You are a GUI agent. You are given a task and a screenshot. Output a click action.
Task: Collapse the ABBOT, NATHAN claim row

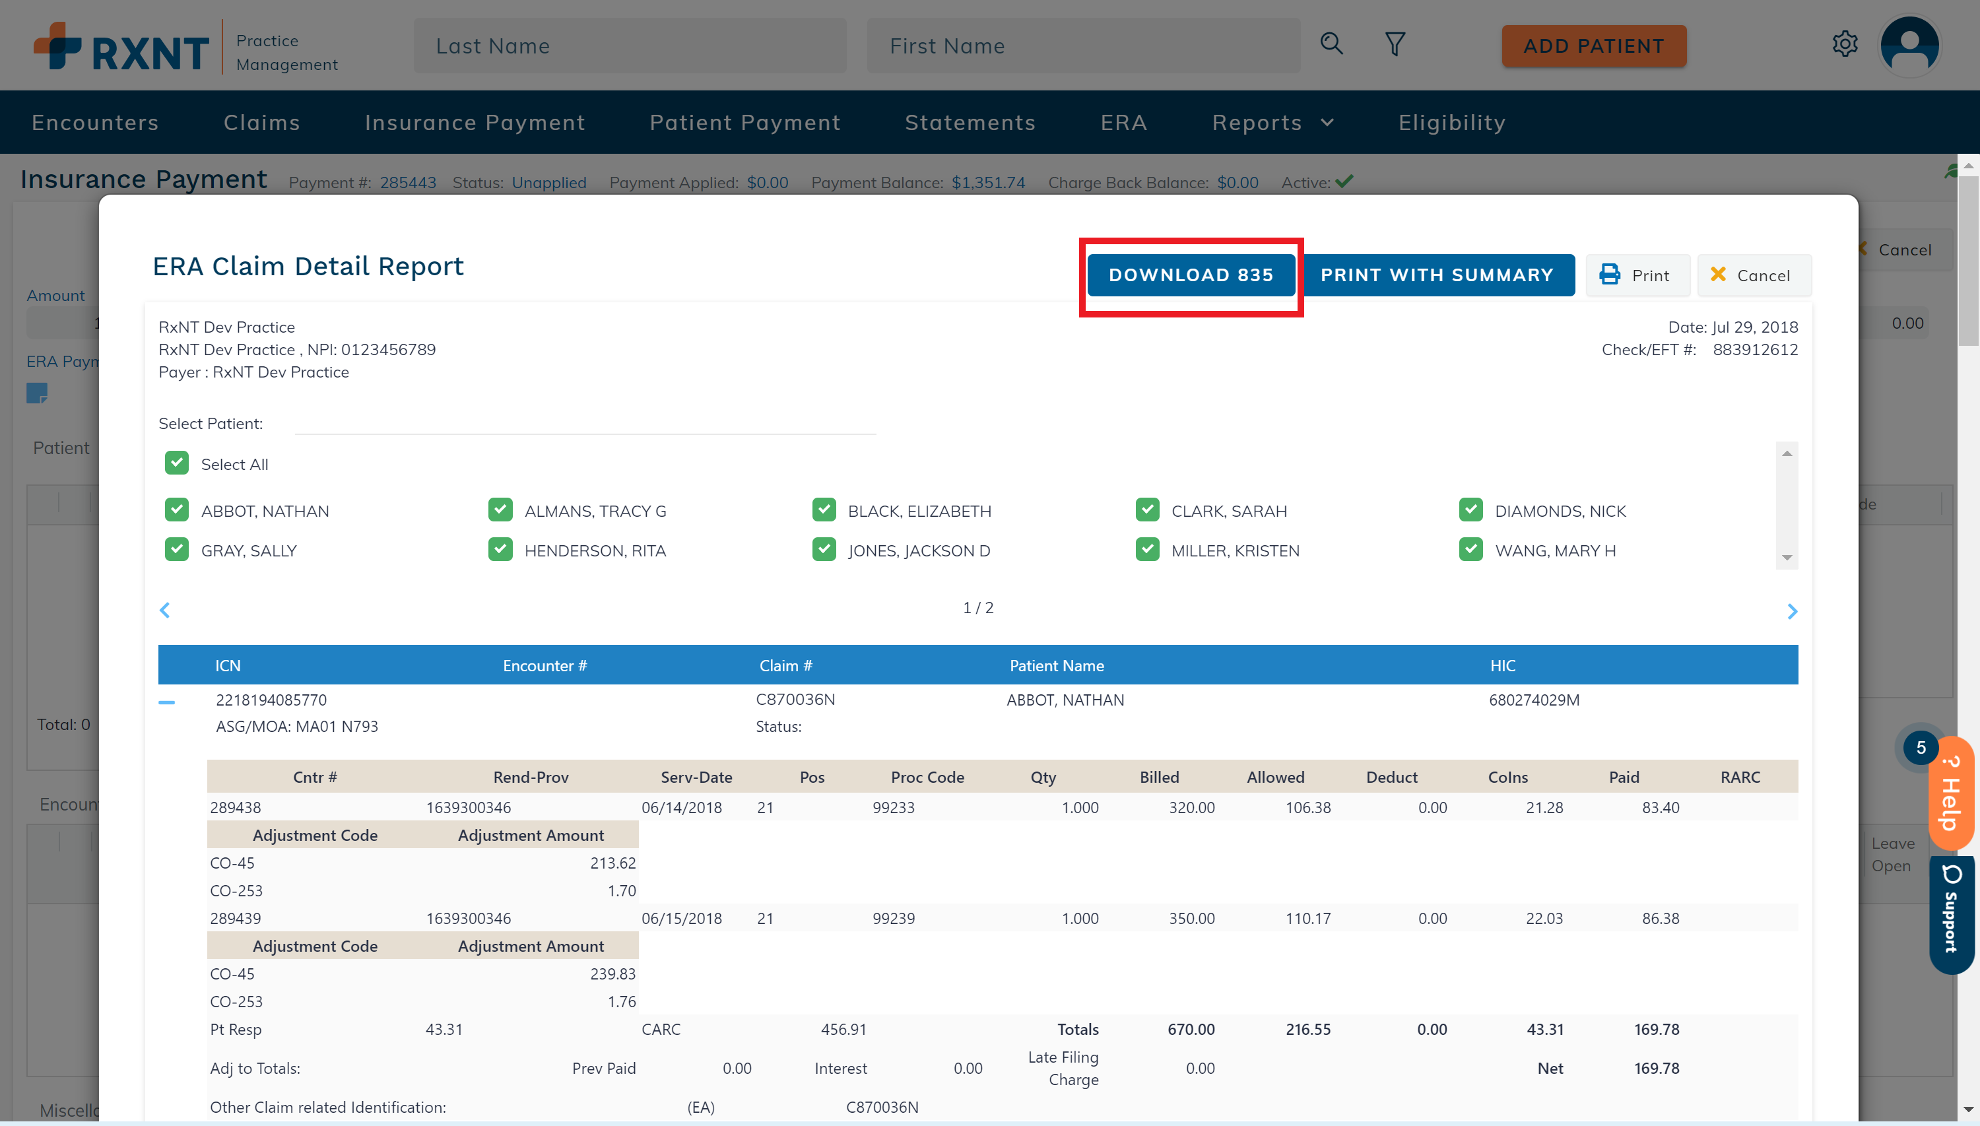pos(166,702)
